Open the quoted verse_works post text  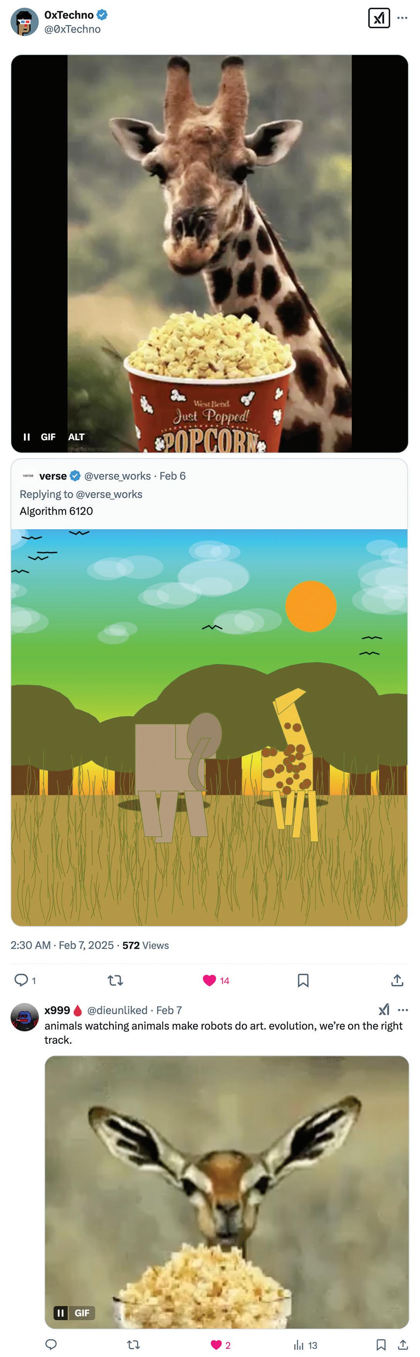56,511
